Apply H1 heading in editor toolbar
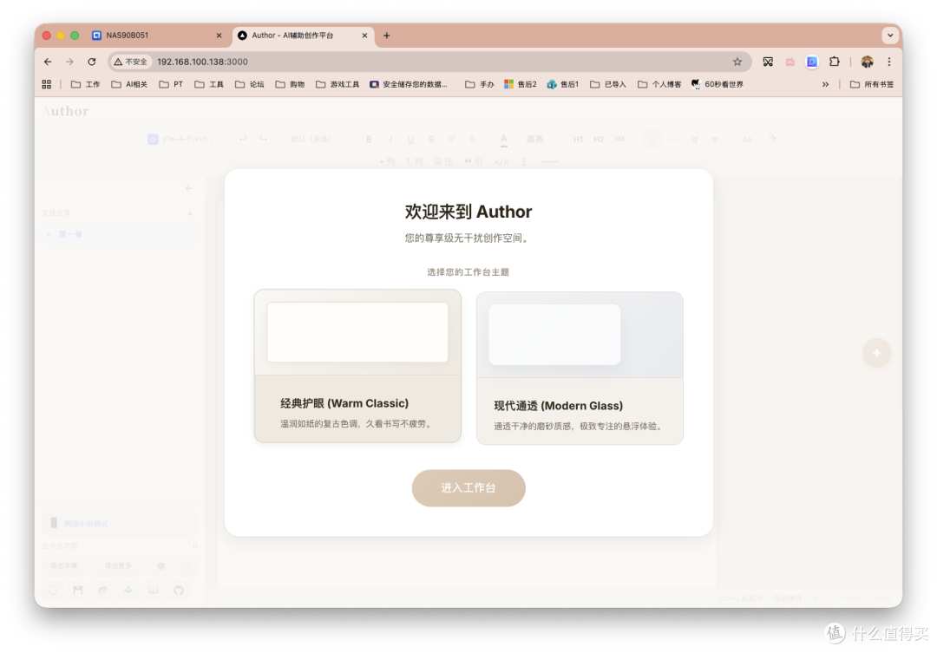This screenshot has height=653, width=937. tap(578, 140)
